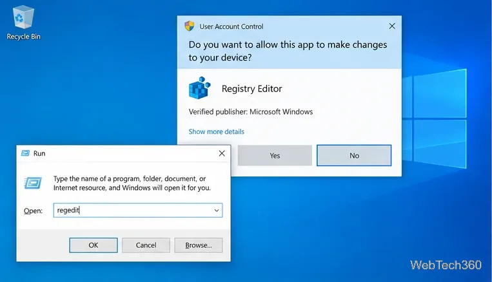Click the 'Type the name of a program' description
Image resolution: width=492 pixels, height=282 pixels.
(x=132, y=183)
